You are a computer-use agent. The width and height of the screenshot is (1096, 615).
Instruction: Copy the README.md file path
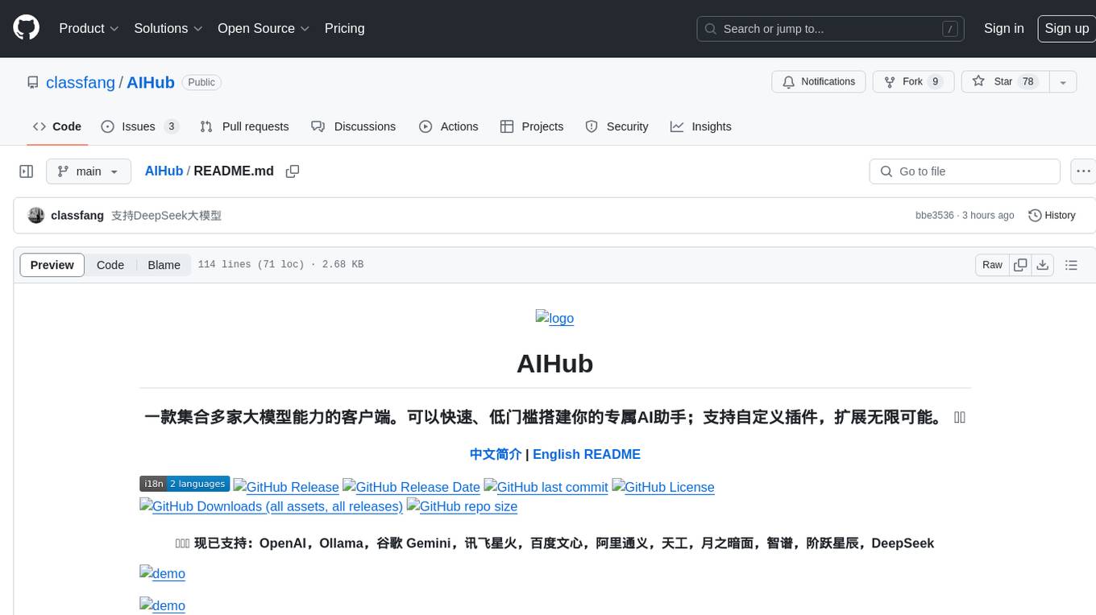pyautogui.click(x=293, y=171)
